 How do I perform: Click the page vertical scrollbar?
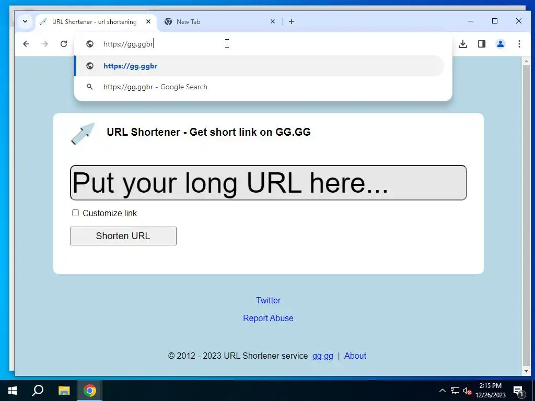pyautogui.click(x=526, y=215)
